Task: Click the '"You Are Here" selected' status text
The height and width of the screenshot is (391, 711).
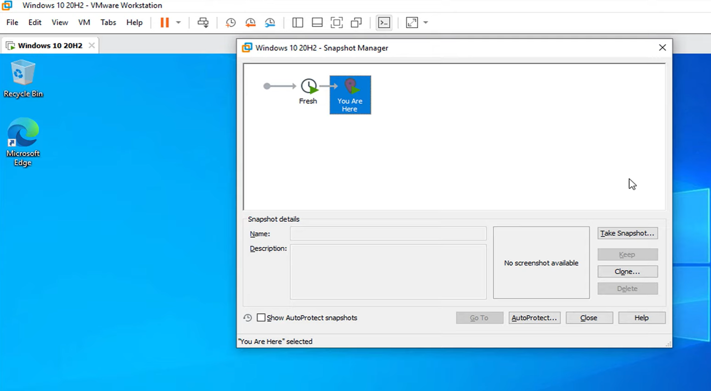Action: 276,341
